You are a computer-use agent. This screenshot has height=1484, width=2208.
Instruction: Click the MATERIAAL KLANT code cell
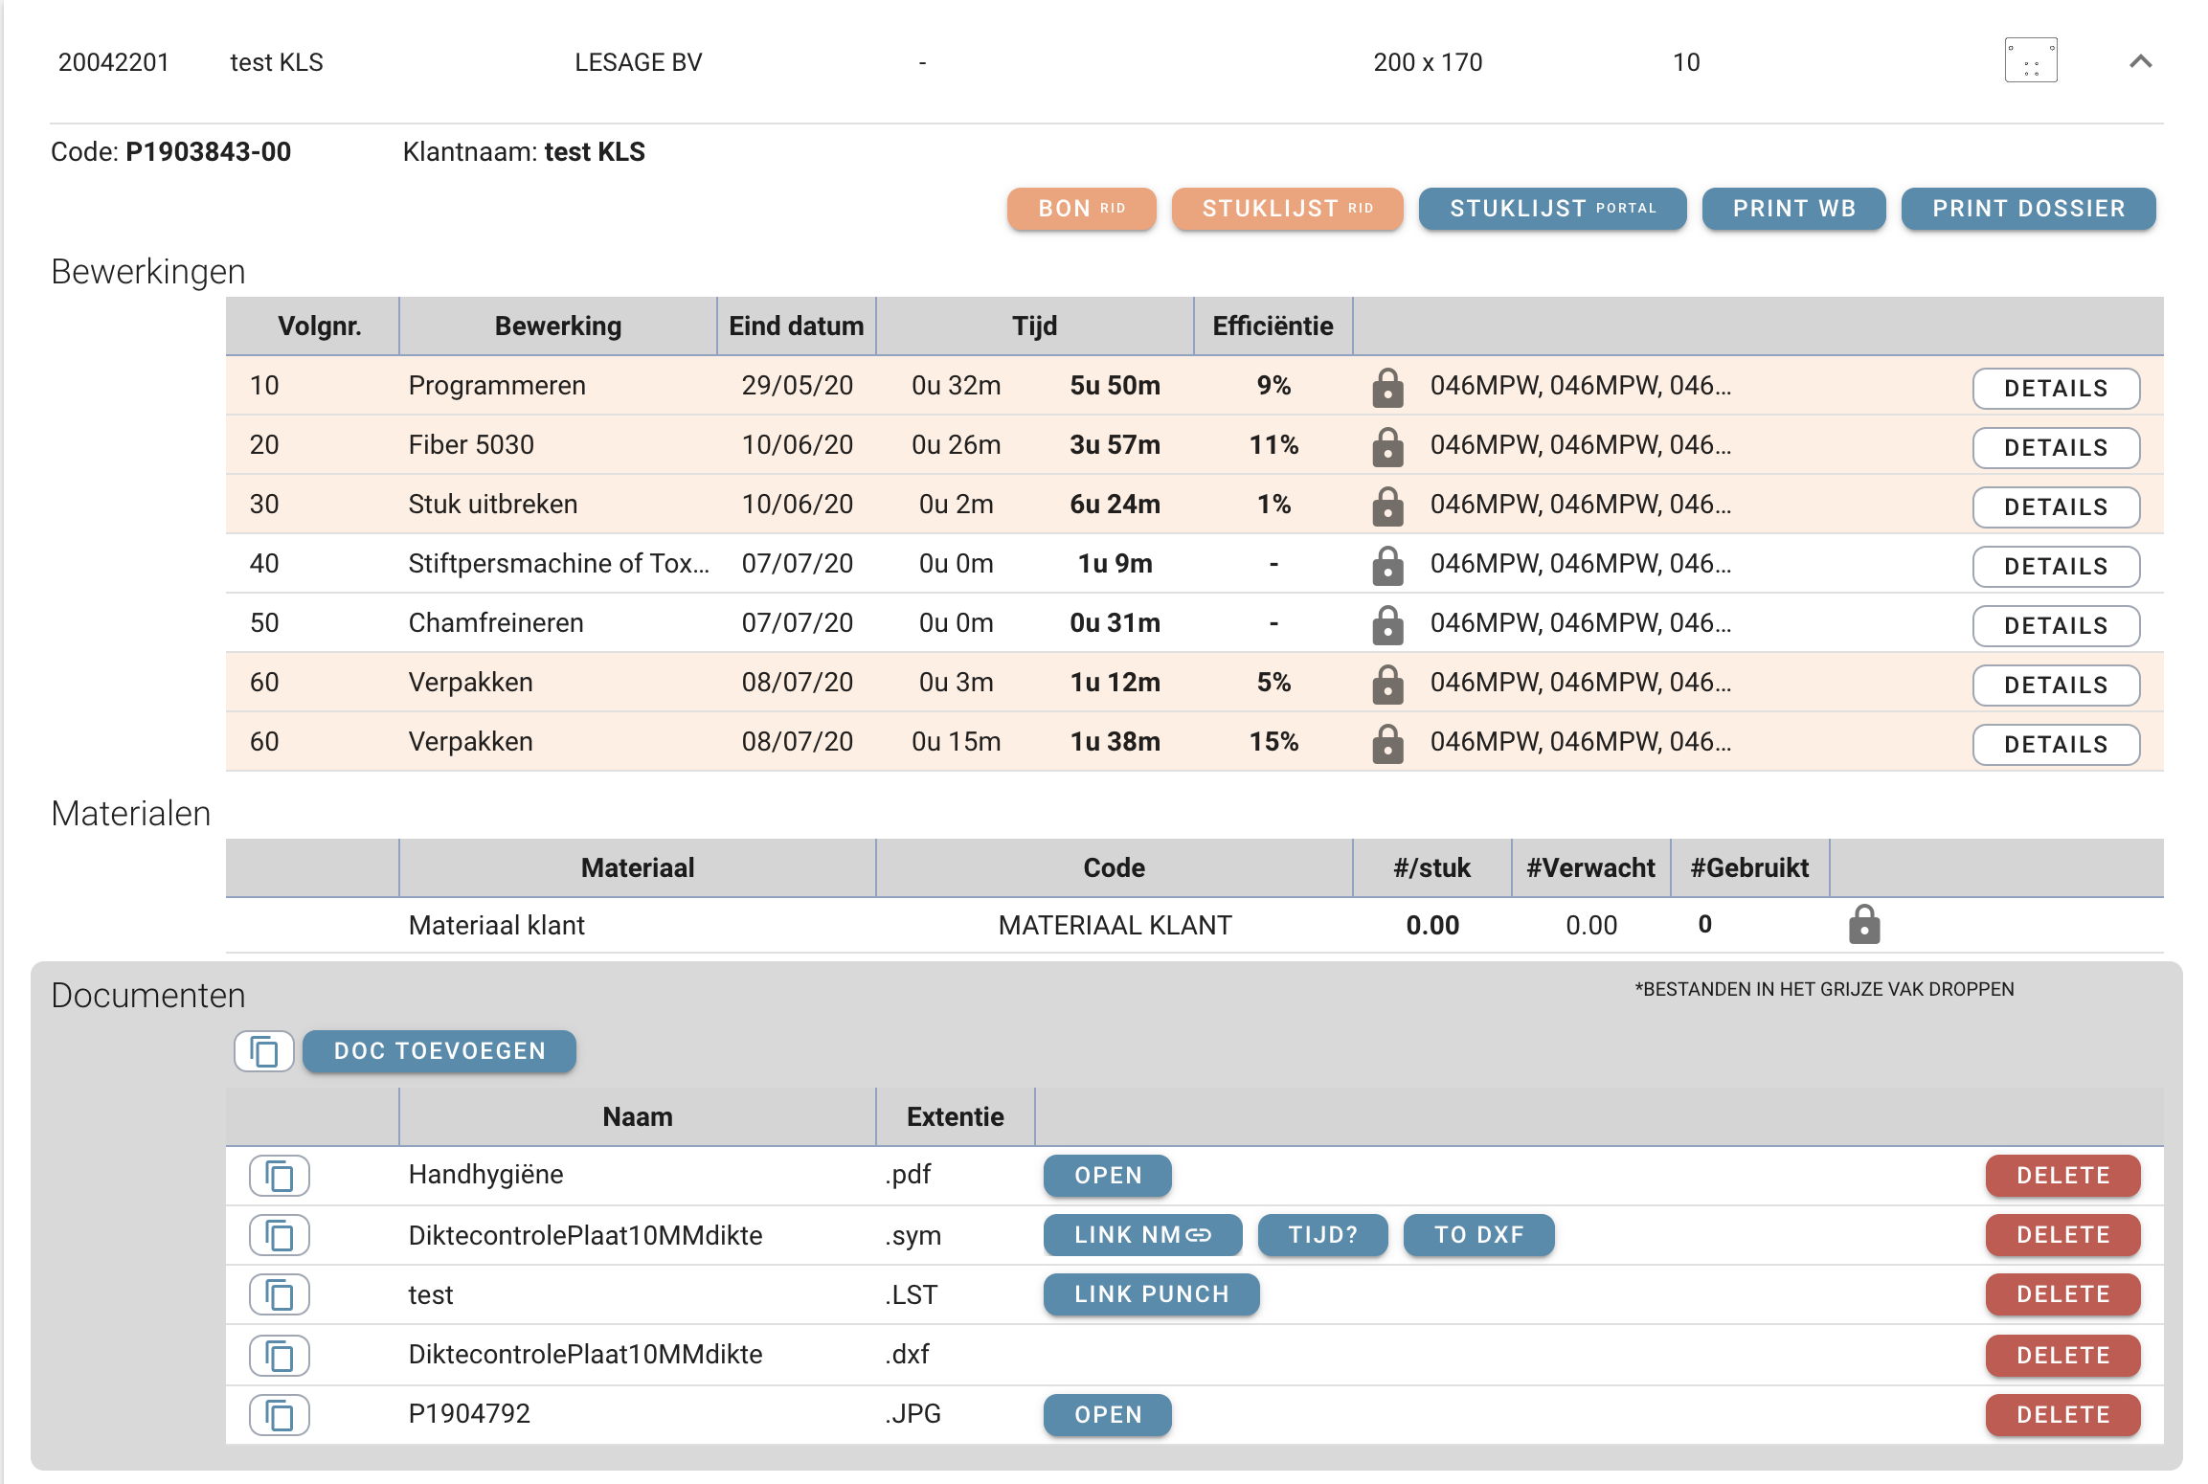click(1115, 926)
